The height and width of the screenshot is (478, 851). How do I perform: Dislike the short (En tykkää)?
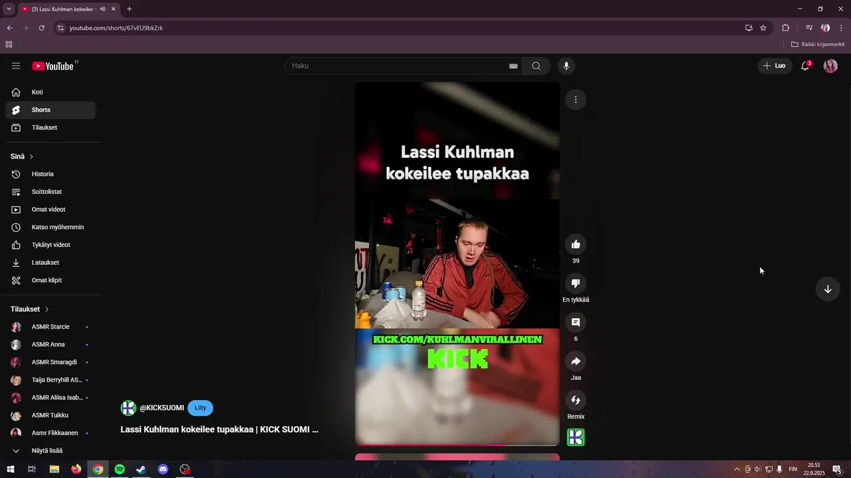pos(576,283)
